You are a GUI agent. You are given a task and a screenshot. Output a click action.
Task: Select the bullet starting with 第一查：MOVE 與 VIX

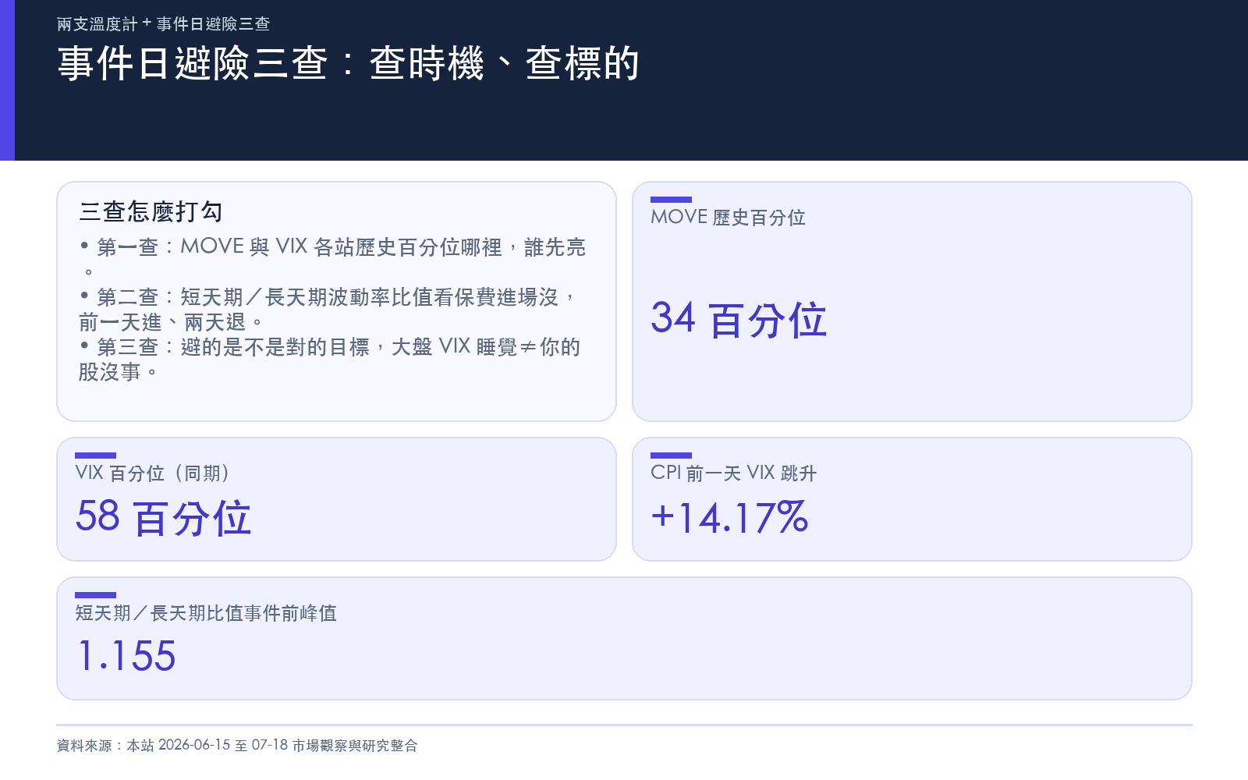click(x=332, y=259)
